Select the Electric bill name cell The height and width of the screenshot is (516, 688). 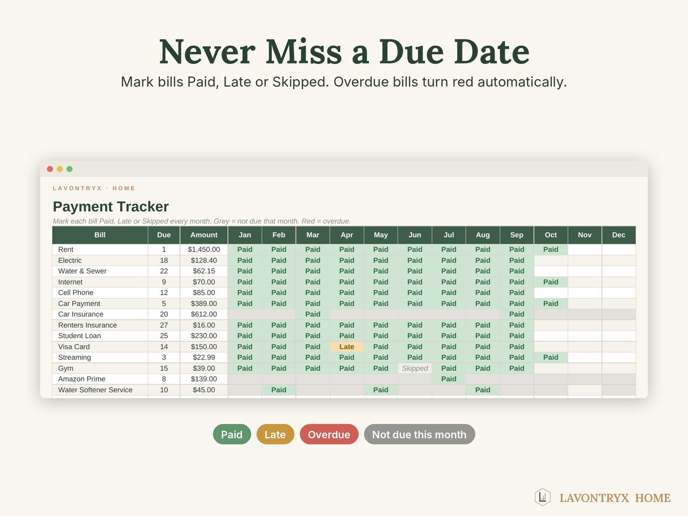click(100, 260)
